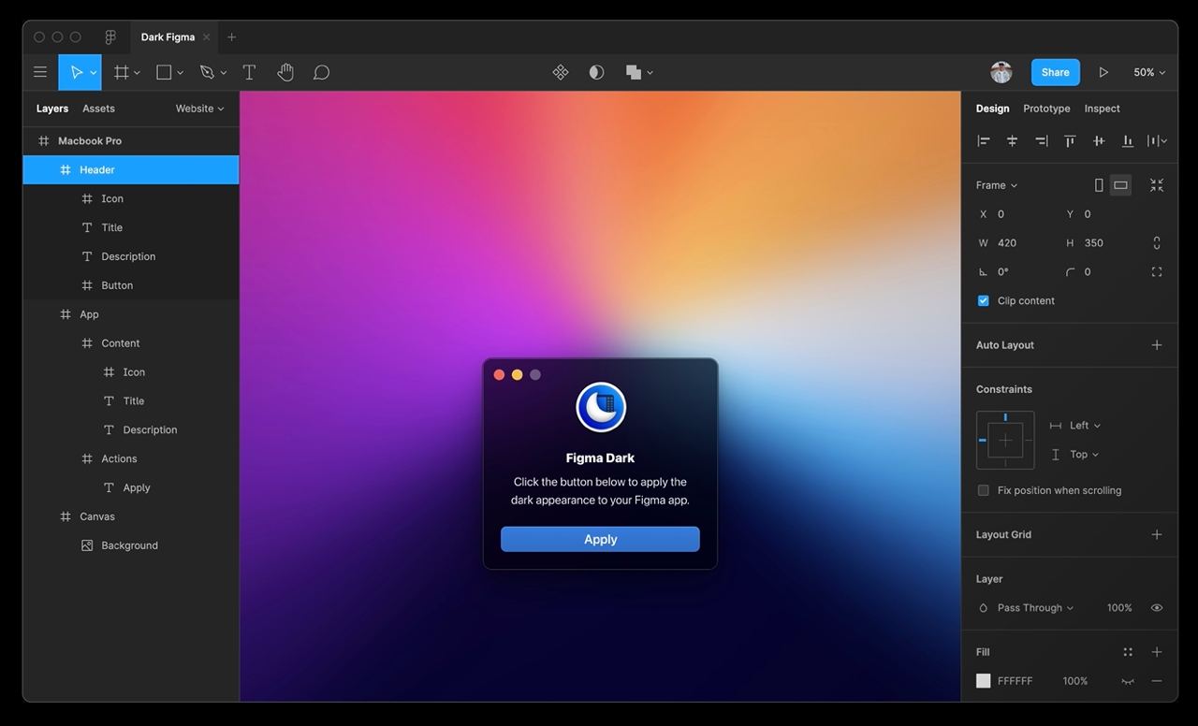Select the Hand tool
Viewport: 1198px width, 726px height.
pyautogui.click(x=285, y=72)
